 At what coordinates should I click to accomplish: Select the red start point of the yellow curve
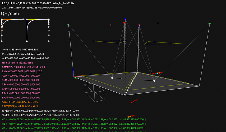(x=27, y=41)
